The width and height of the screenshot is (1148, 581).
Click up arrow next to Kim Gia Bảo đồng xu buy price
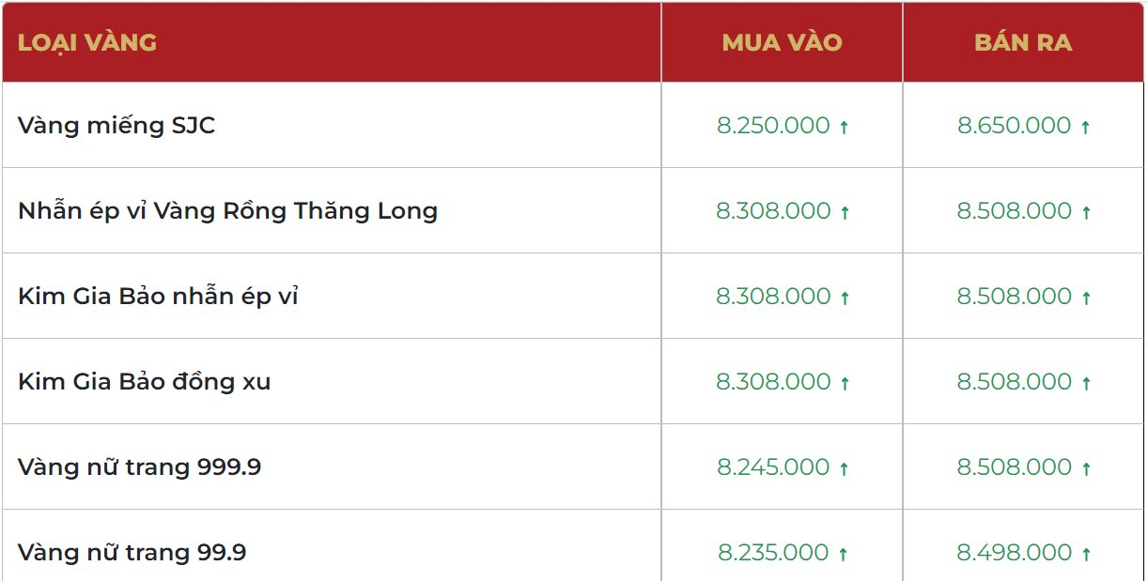click(845, 384)
